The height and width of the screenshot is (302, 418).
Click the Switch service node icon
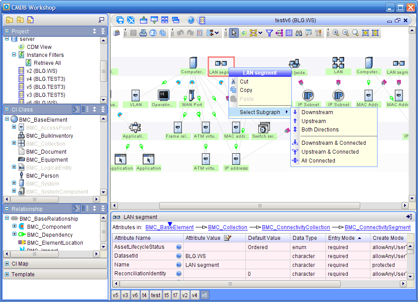(264, 127)
